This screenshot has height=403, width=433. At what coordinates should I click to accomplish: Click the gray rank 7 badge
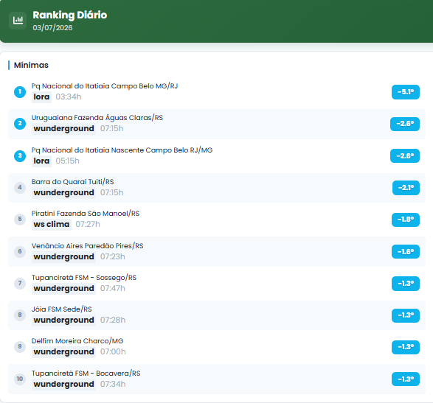20,284
